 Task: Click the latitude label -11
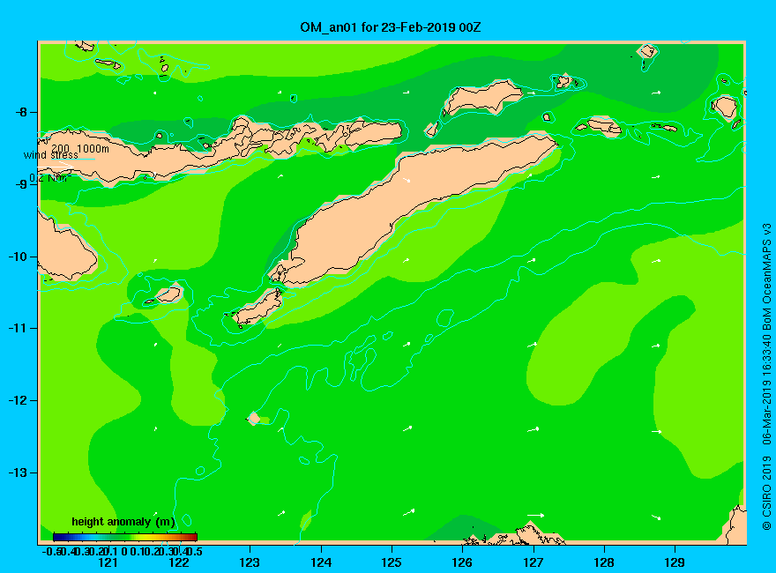pyautogui.click(x=19, y=328)
